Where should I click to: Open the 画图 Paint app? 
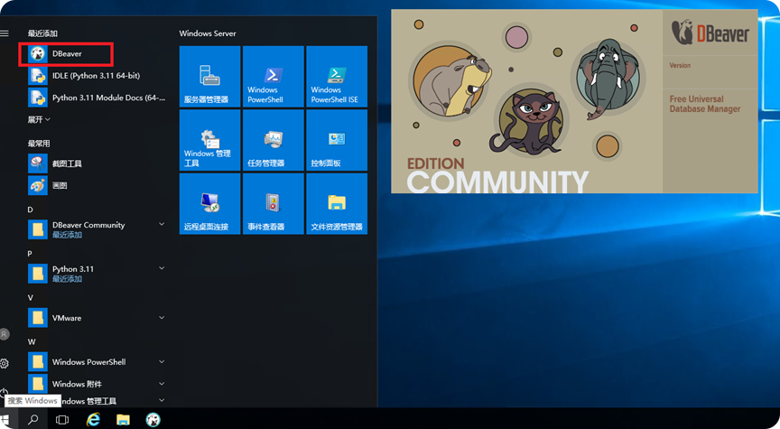tap(95, 186)
